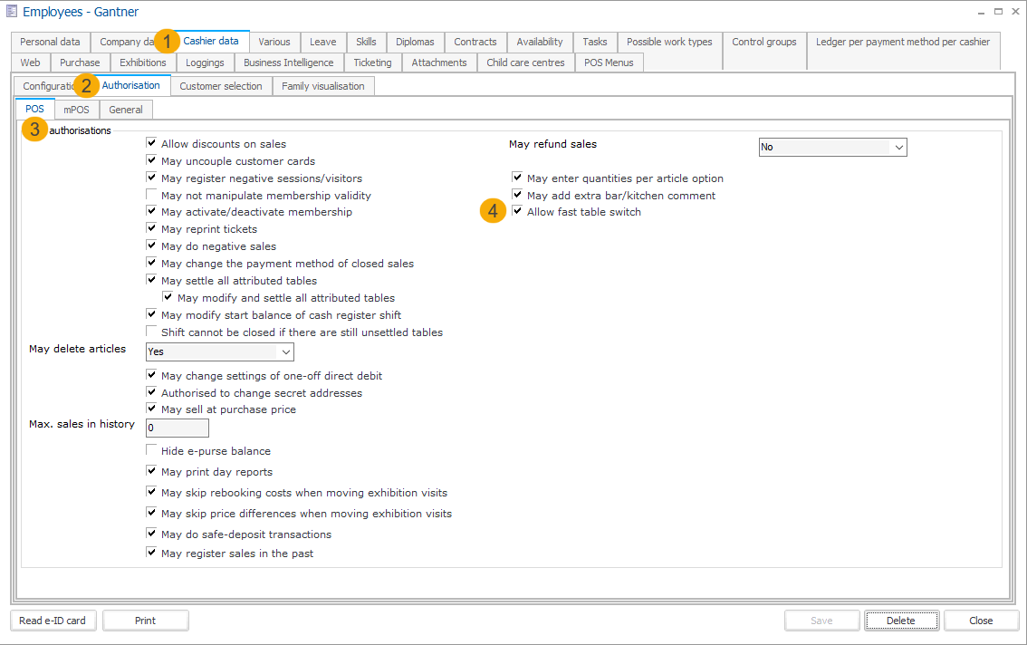
Task: Click the orange step 1 marker
Action: tap(167, 41)
